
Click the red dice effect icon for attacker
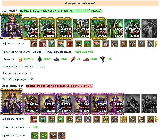click(x=43, y=44)
